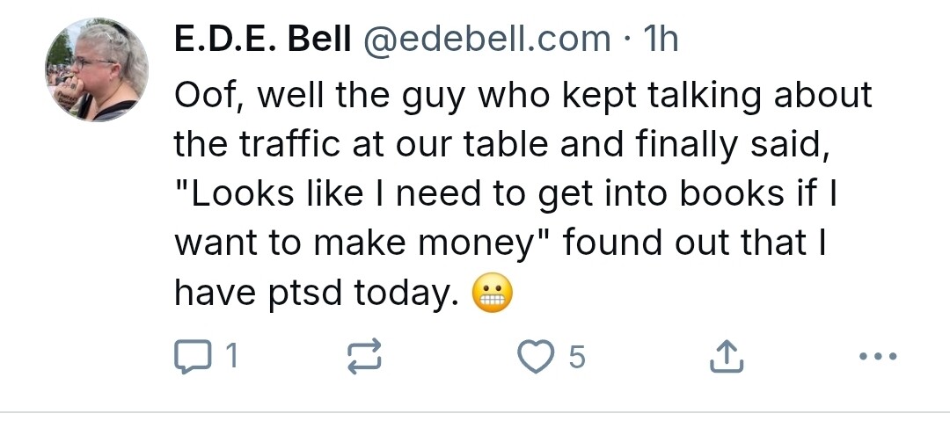Image resolution: width=950 pixels, height=421 pixels.
Task: Click the @edebell.com handle
Action: pyautogui.click(x=486, y=40)
